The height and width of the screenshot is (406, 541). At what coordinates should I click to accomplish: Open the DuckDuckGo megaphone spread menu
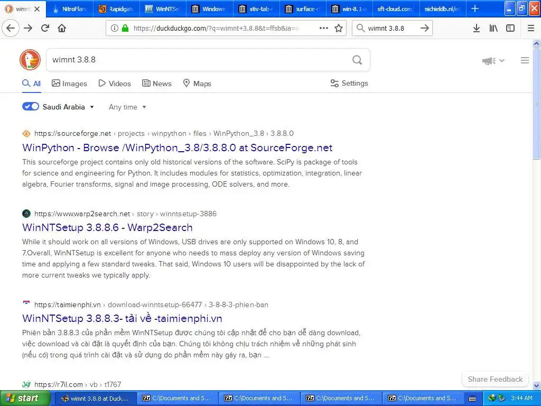[x=493, y=60]
